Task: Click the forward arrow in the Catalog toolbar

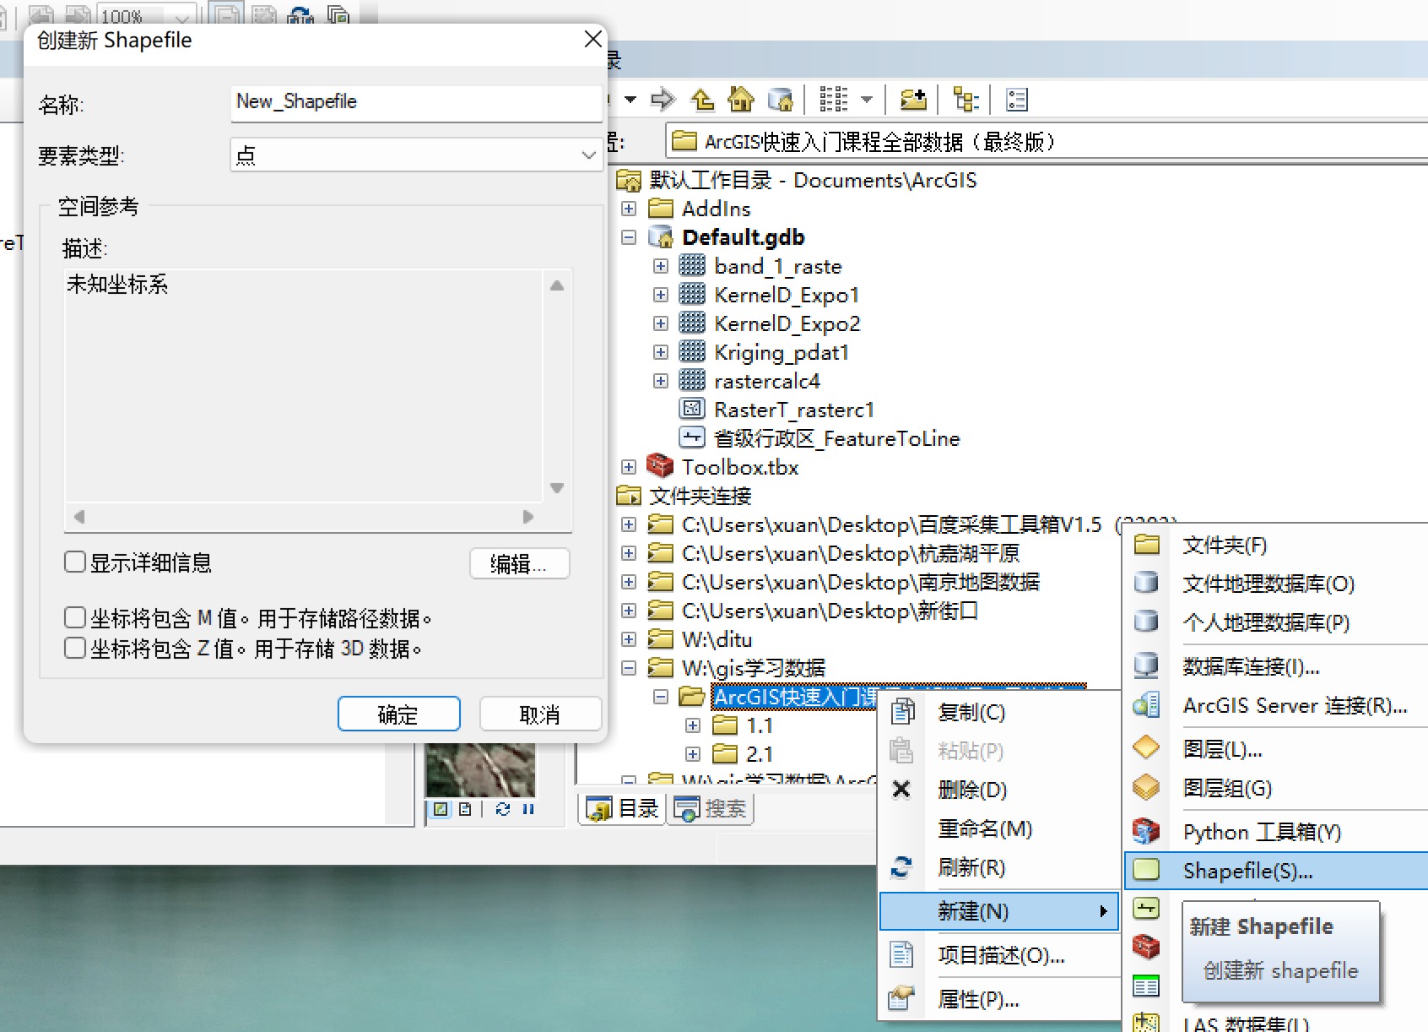Action: 663,100
